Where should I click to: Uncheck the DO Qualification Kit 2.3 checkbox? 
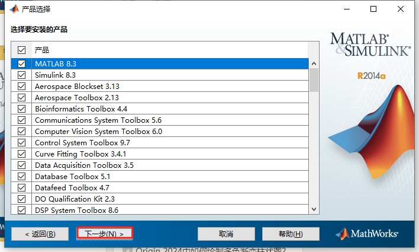click(22, 199)
